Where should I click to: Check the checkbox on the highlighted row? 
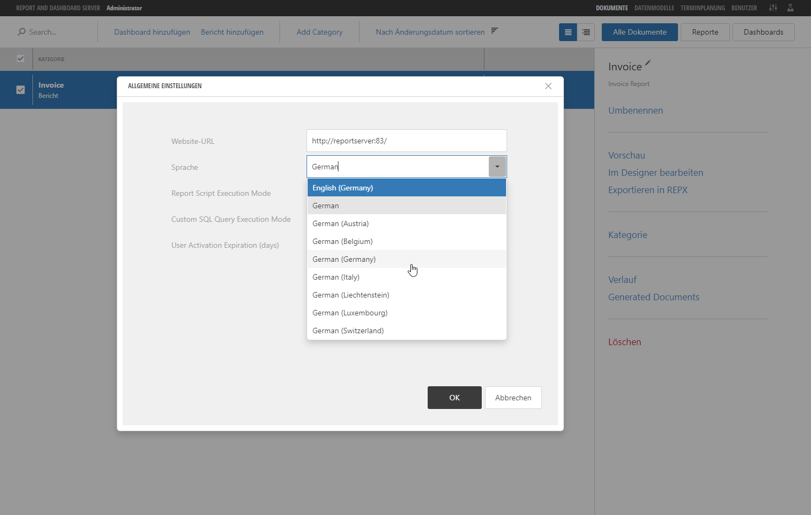pyautogui.click(x=21, y=90)
